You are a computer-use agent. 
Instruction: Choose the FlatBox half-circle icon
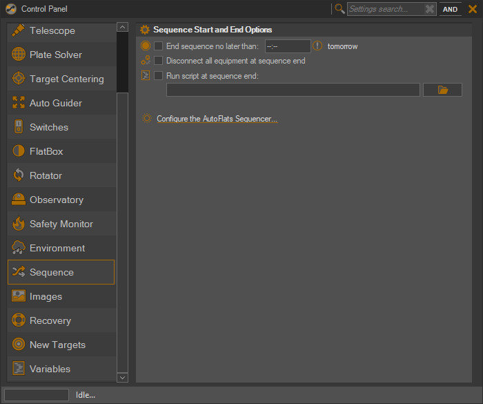19,151
